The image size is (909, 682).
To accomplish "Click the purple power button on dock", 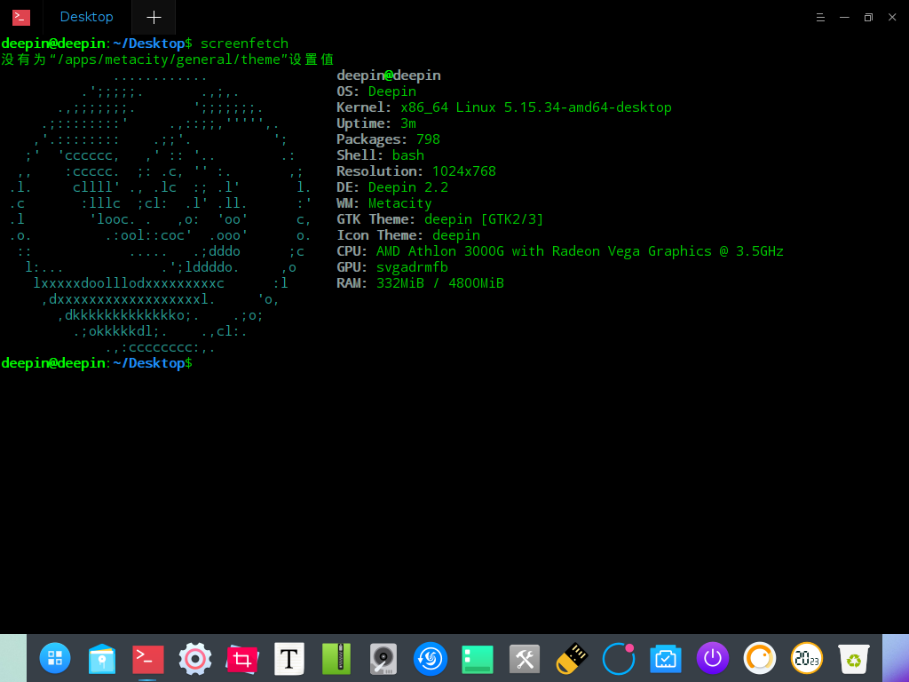I will coord(712,659).
